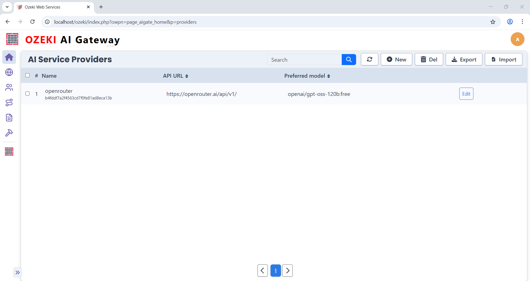Expand the sidebar with double-chevron button
Screen dimensions: 530x281
tap(17, 272)
